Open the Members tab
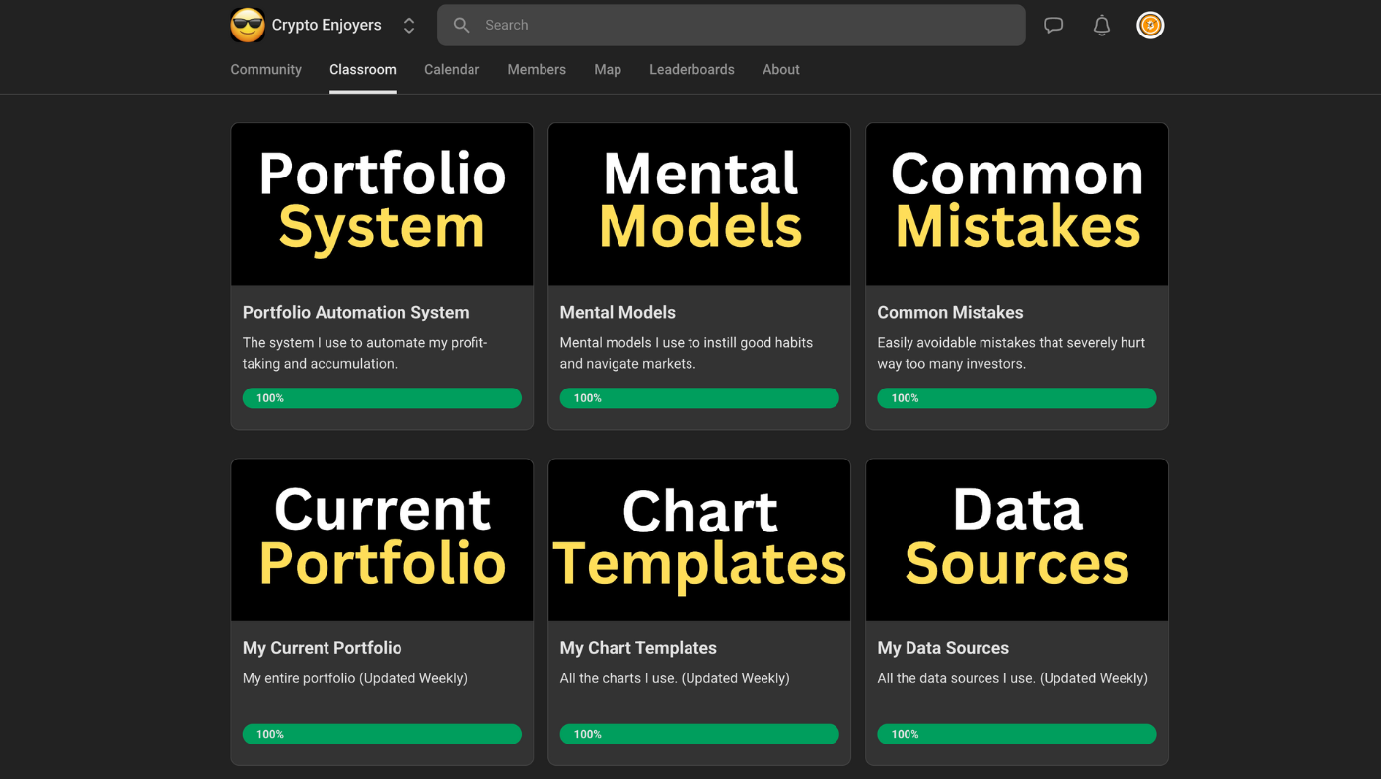The width and height of the screenshot is (1381, 779). click(x=537, y=70)
